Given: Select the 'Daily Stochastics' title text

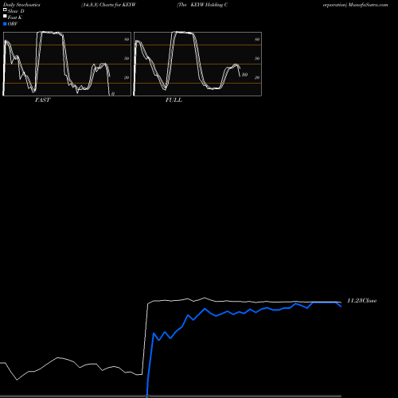Looking at the screenshot, I should (21, 5).
